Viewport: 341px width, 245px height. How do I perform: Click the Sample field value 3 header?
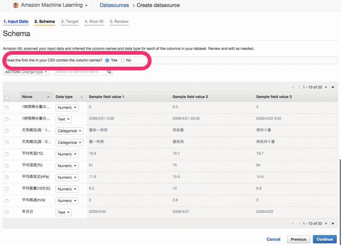(x=274, y=97)
